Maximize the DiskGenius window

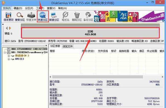pos(153,2)
